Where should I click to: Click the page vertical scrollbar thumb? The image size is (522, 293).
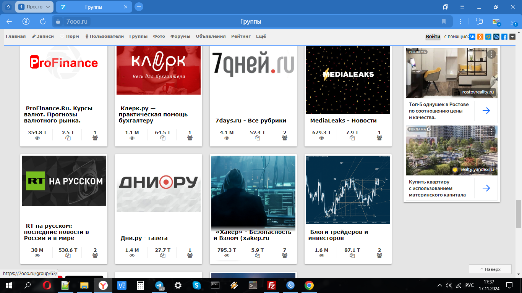click(519, 214)
